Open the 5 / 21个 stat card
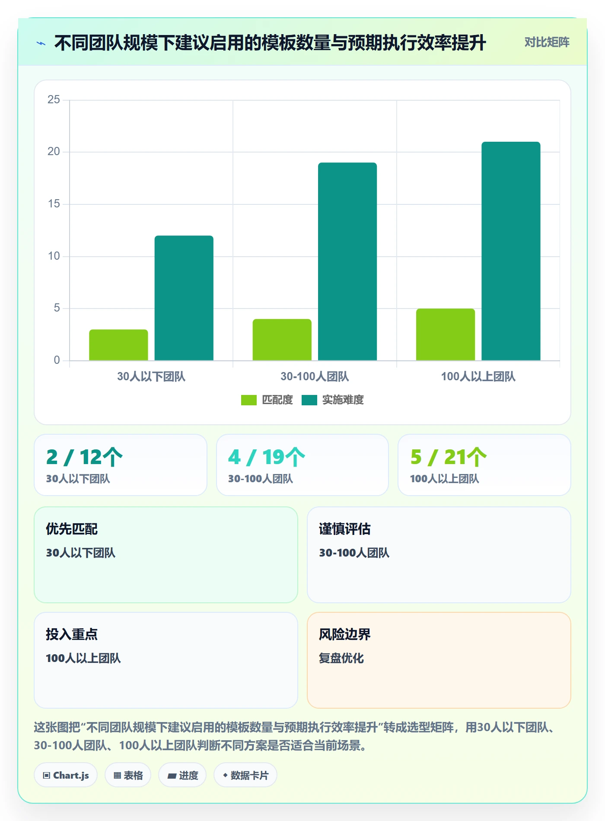This screenshot has width=605, height=821. (x=484, y=465)
